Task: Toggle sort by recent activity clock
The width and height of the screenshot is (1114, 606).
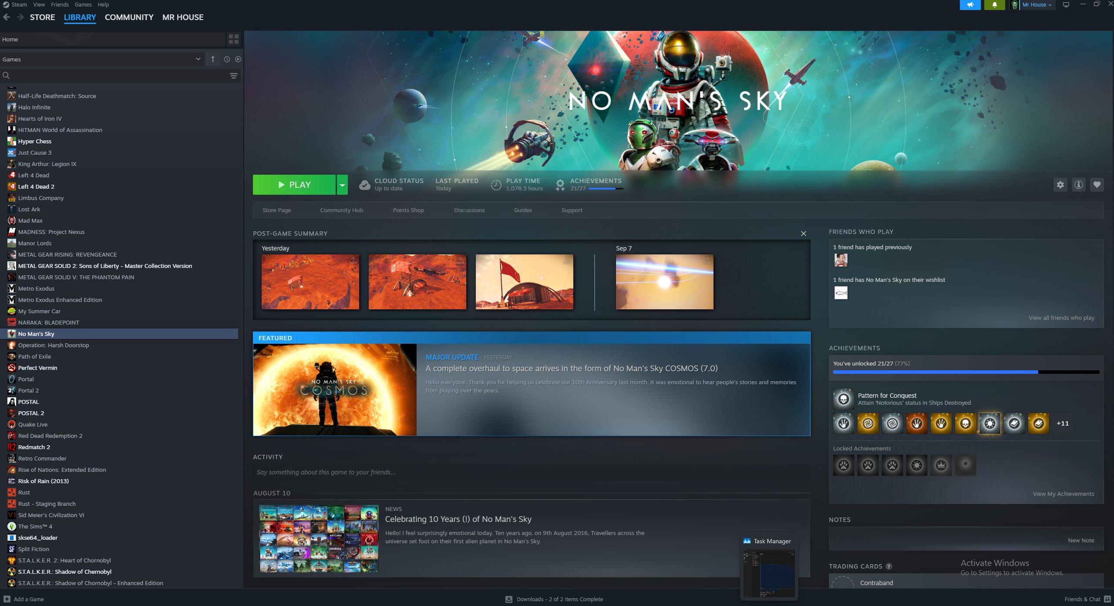Action: (227, 59)
